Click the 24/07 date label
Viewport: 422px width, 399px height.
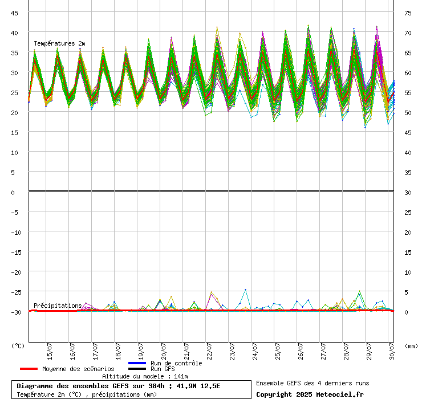255,351
